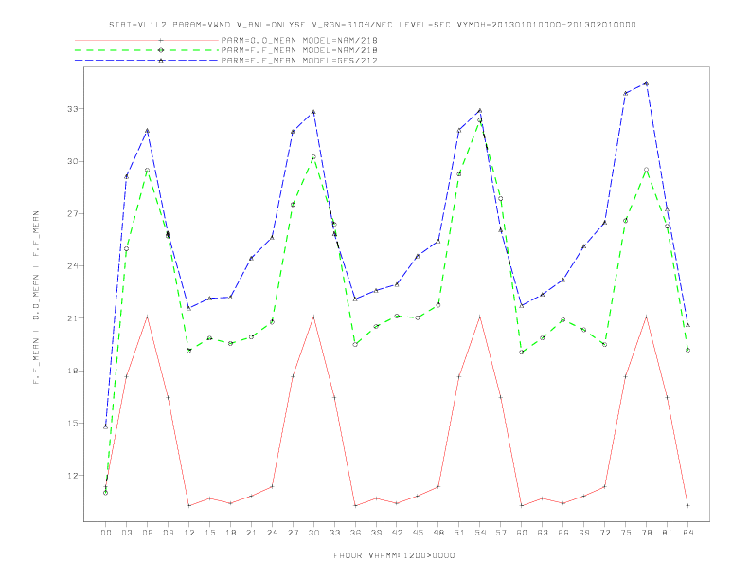Viewport: 750px width, 580px height.
Task: Click x-axis forecast hour label 36
Action: pyautogui.click(x=355, y=533)
